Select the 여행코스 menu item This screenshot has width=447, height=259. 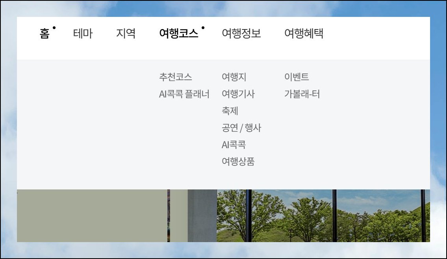pyautogui.click(x=179, y=33)
